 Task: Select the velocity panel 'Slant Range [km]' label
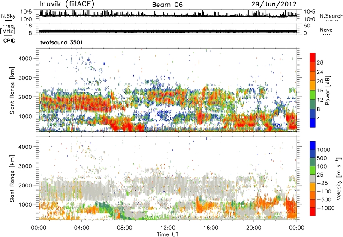click(x=12, y=178)
